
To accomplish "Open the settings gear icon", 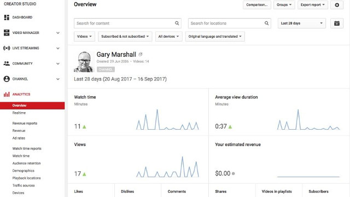I will [337, 5].
